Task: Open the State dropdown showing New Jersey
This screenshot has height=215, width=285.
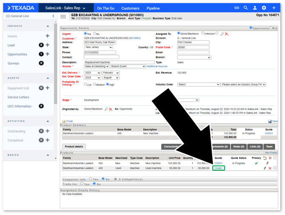Action: tap(98, 48)
